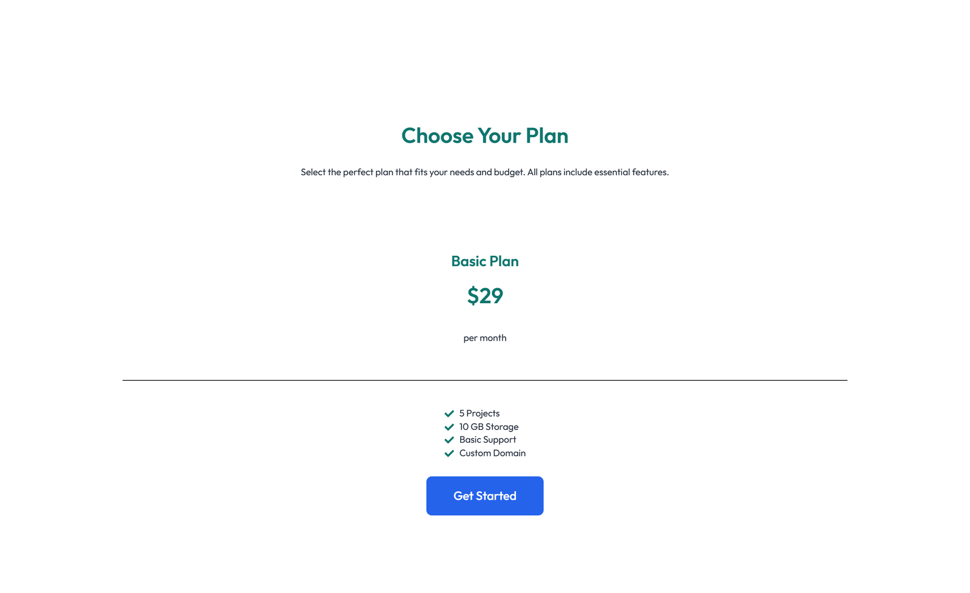Screen dimensions: 970x593
Task: Click the feature list area
Action: pyautogui.click(x=484, y=433)
